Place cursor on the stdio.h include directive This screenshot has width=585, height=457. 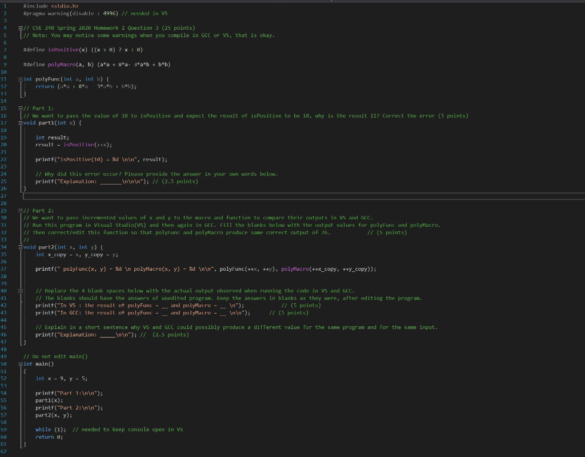(x=51, y=5)
